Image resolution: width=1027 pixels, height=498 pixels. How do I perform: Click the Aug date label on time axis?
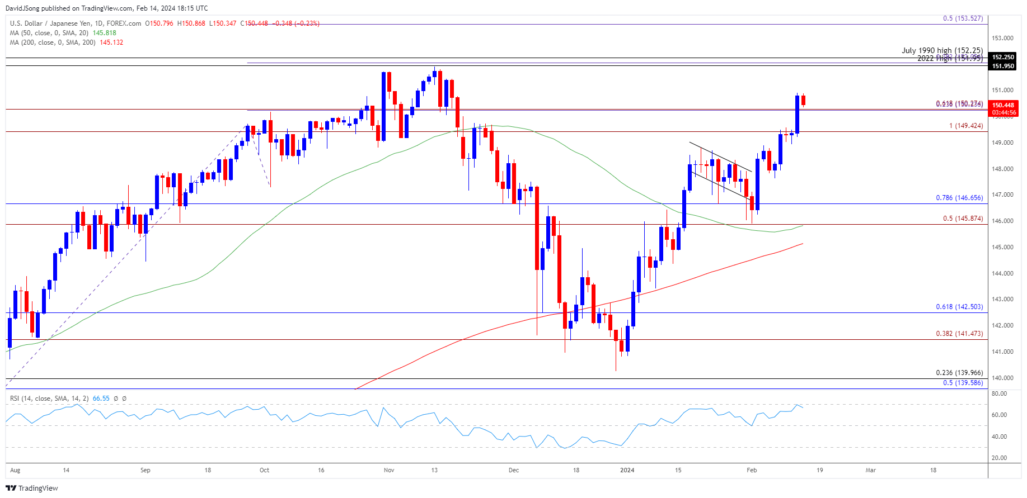[15, 470]
